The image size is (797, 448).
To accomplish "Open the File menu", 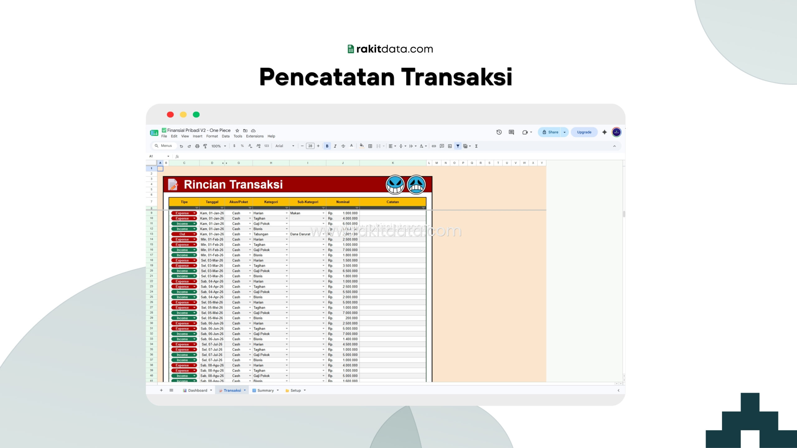I will 164,136.
